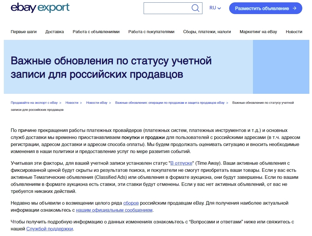The height and width of the screenshot is (236, 312).
Task: Click the magnifying glass search icon
Action: point(195,8)
